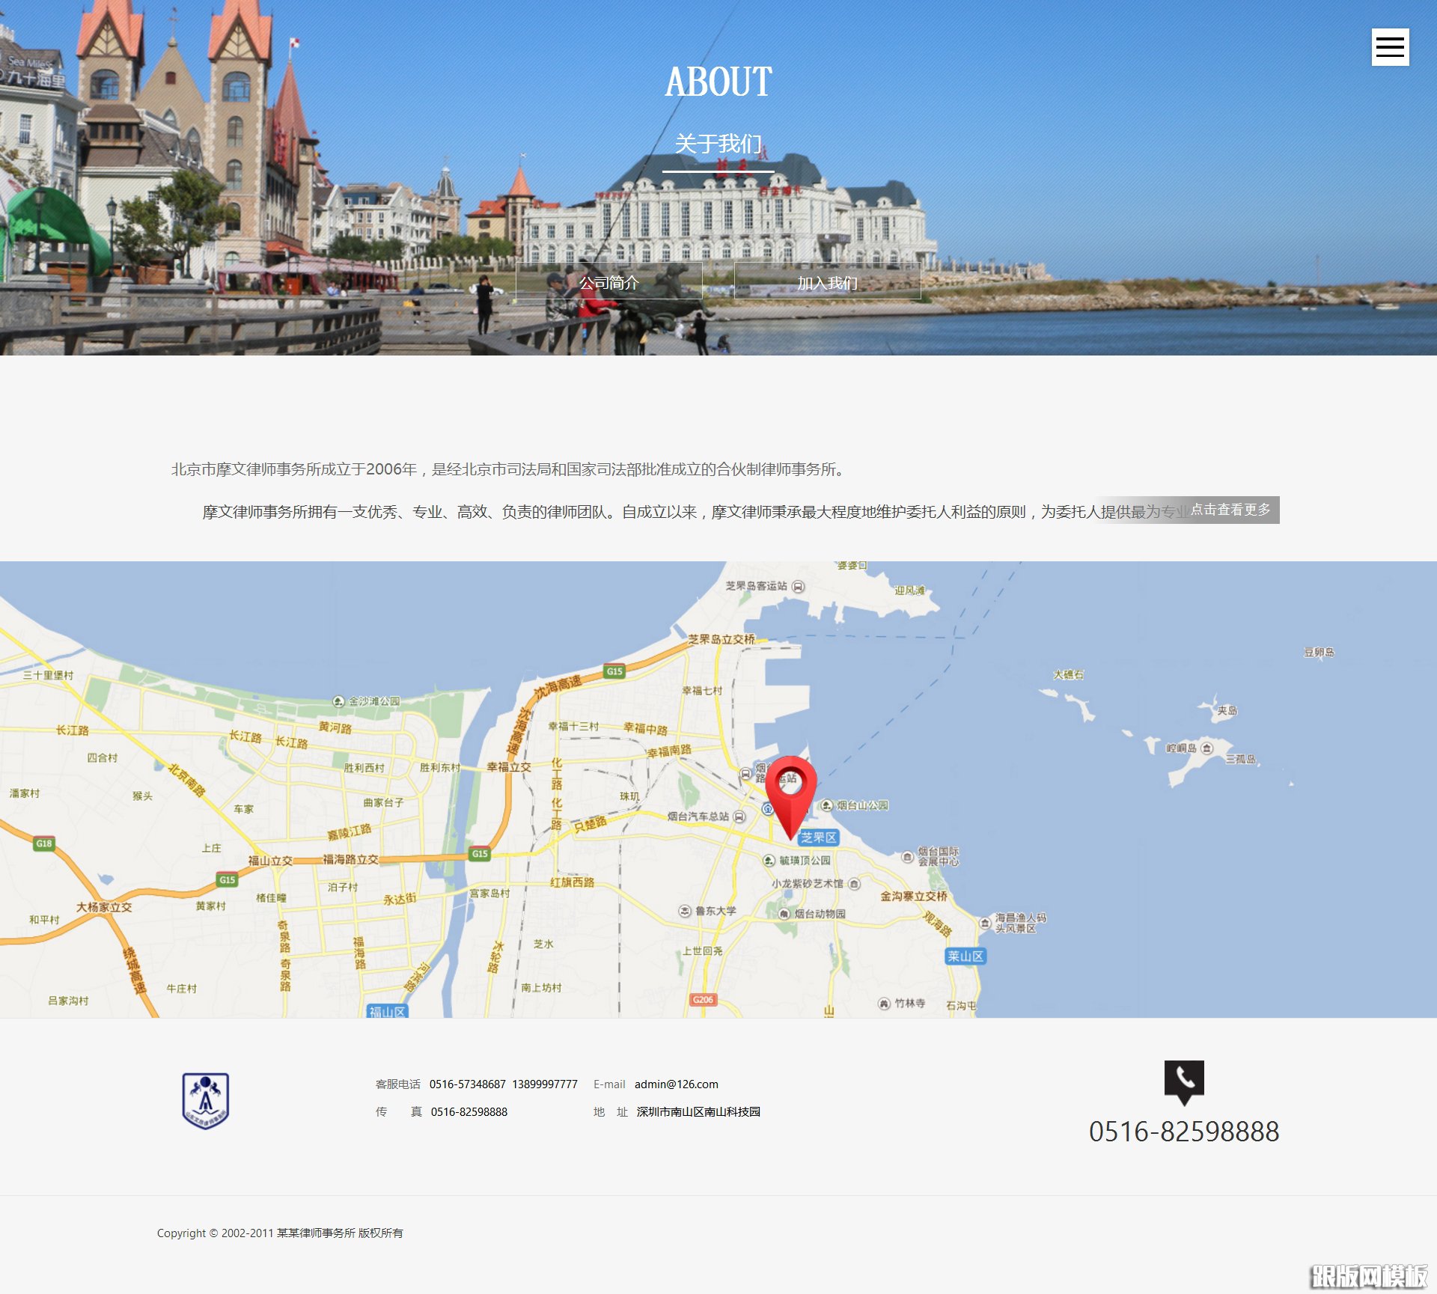Select the 加入我们 tab
Image resolution: width=1437 pixels, height=1294 pixels.
827,282
